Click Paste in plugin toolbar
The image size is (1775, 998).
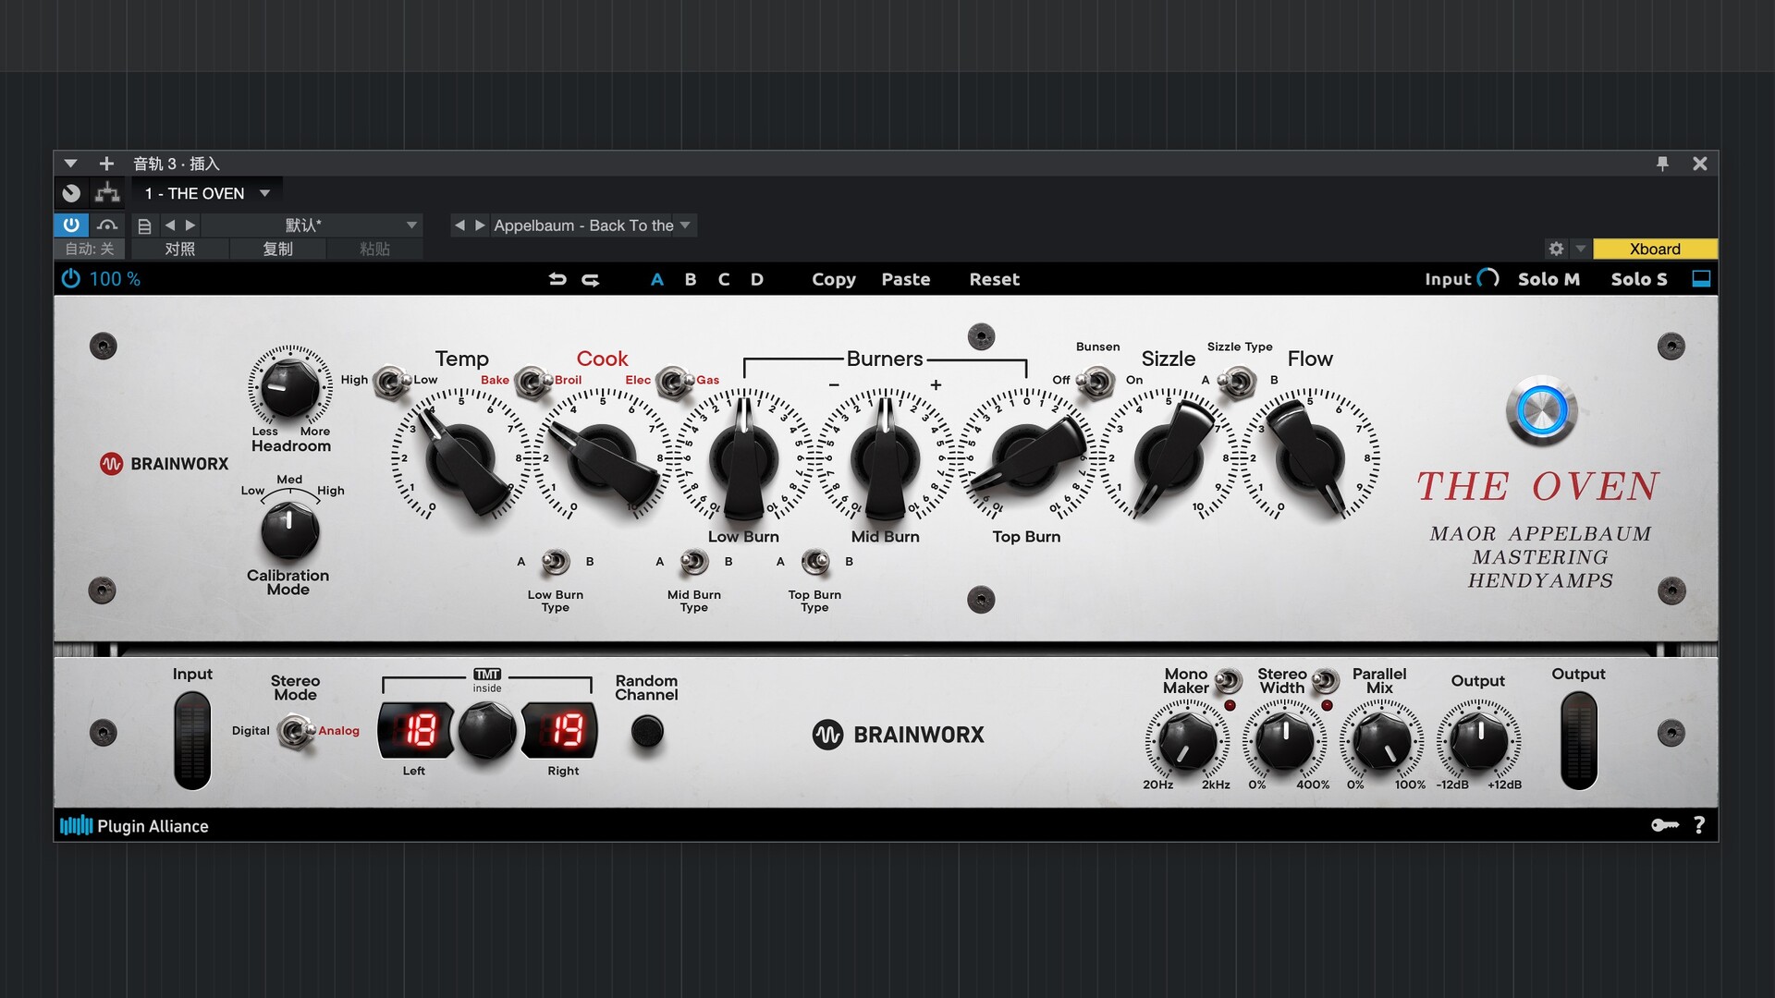(906, 279)
